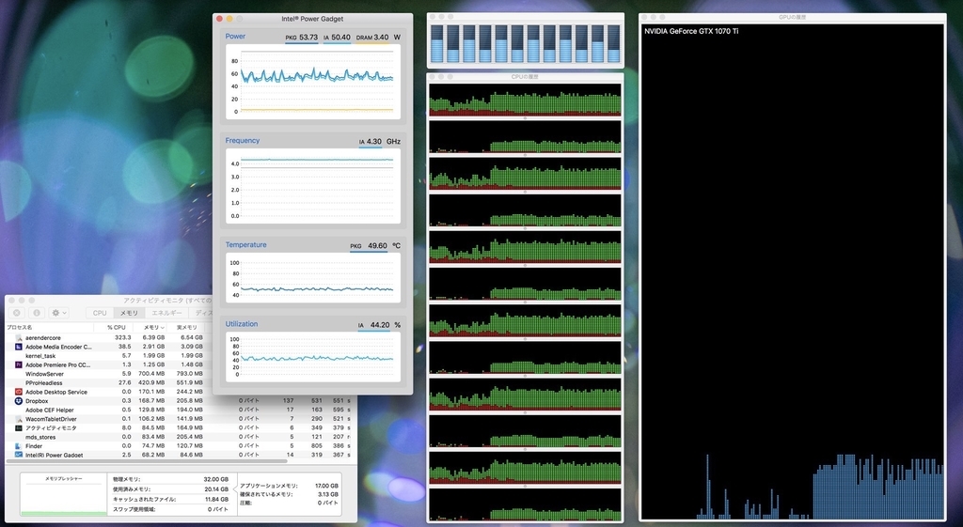The height and width of the screenshot is (527, 963).
Task: Click the PKG 53.73 power reading
Action: click(302, 38)
